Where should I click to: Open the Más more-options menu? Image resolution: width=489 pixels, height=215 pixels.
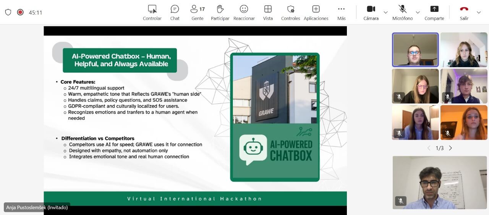[341, 12]
